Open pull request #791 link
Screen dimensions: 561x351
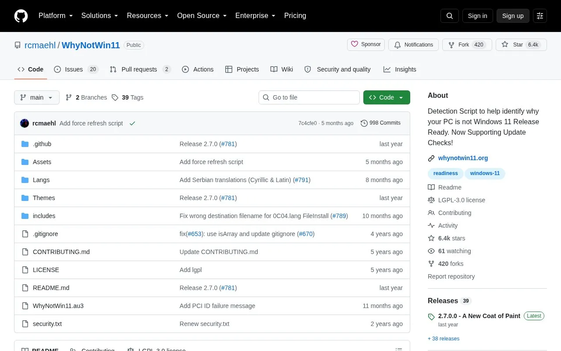coord(302,180)
